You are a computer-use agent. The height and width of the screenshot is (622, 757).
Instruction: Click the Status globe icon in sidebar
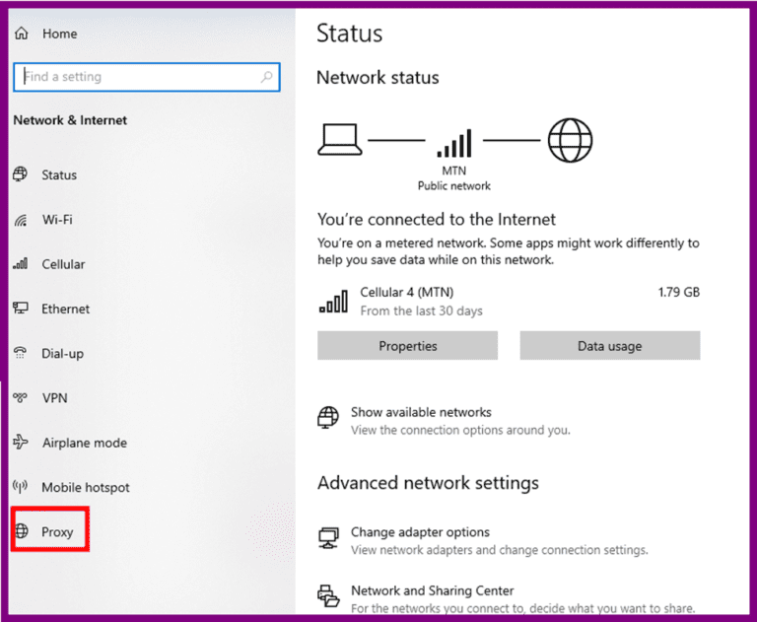click(21, 174)
